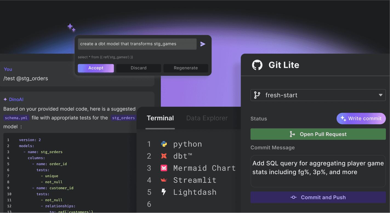Click code line 'version: 2'
The height and width of the screenshot is (213, 390).
pyautogui.click(x=30, y=140)
